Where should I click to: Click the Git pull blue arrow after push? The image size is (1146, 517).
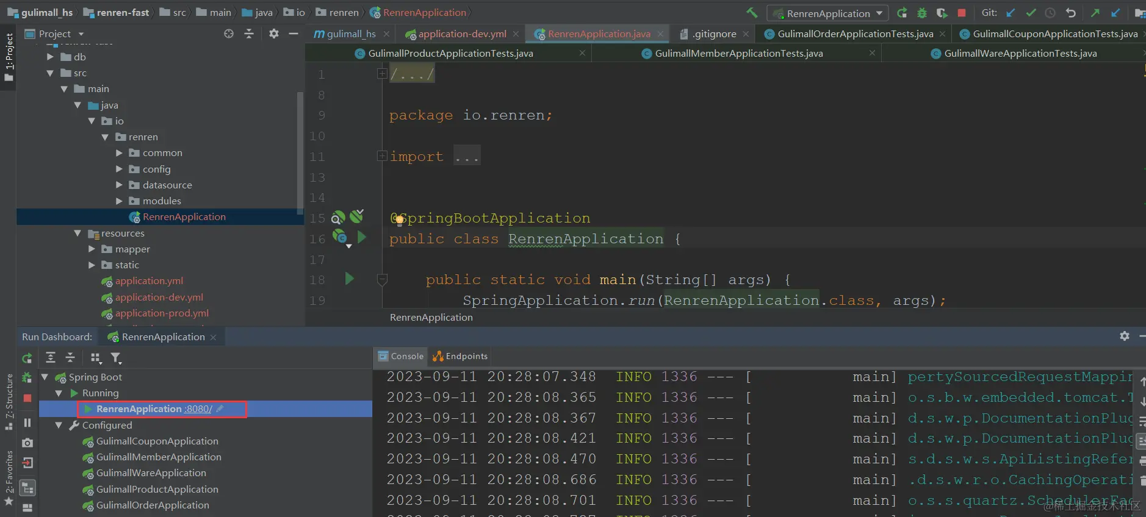coord(1115,13)
